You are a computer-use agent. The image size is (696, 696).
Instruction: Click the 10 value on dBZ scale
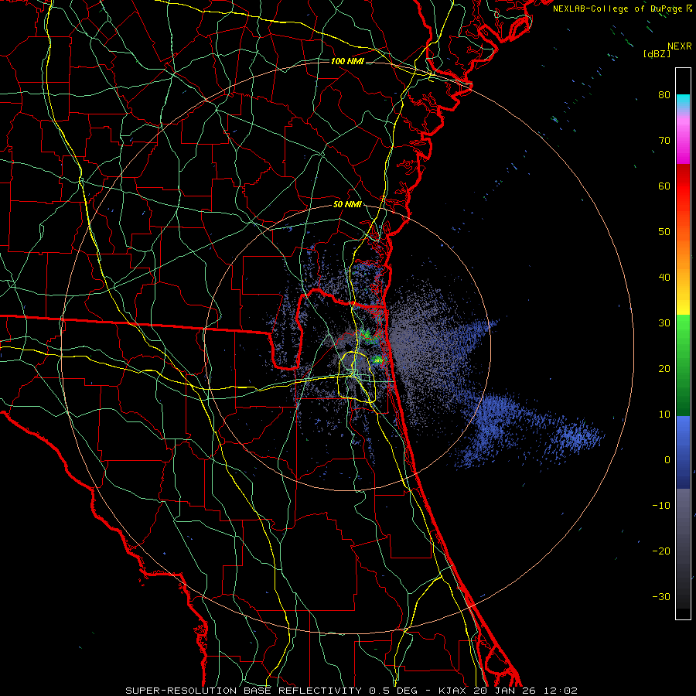point(664,415)
